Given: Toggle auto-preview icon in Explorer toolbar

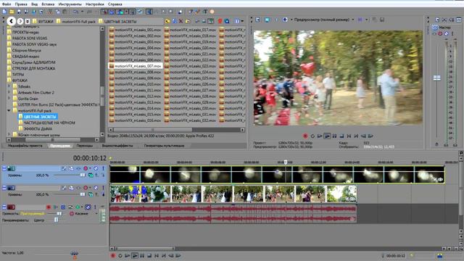Looking at the screenshot, I should pos(210,21).
